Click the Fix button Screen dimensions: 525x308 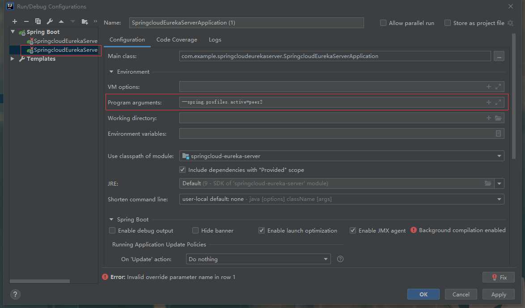click(499, 277)
